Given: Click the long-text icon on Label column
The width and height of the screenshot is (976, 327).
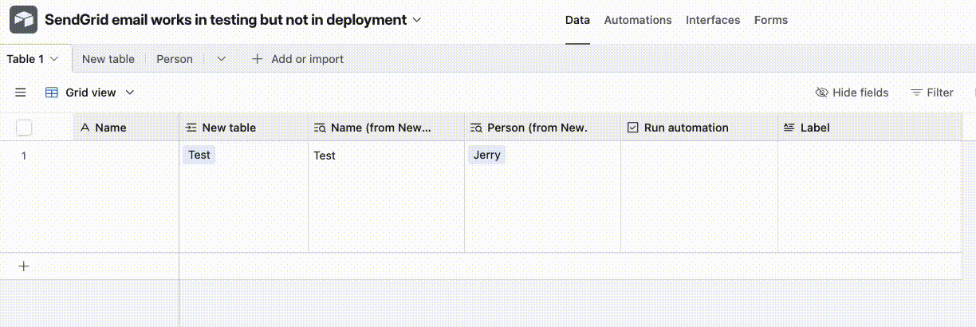Looking at the screenshot, I should pos(789,128).
